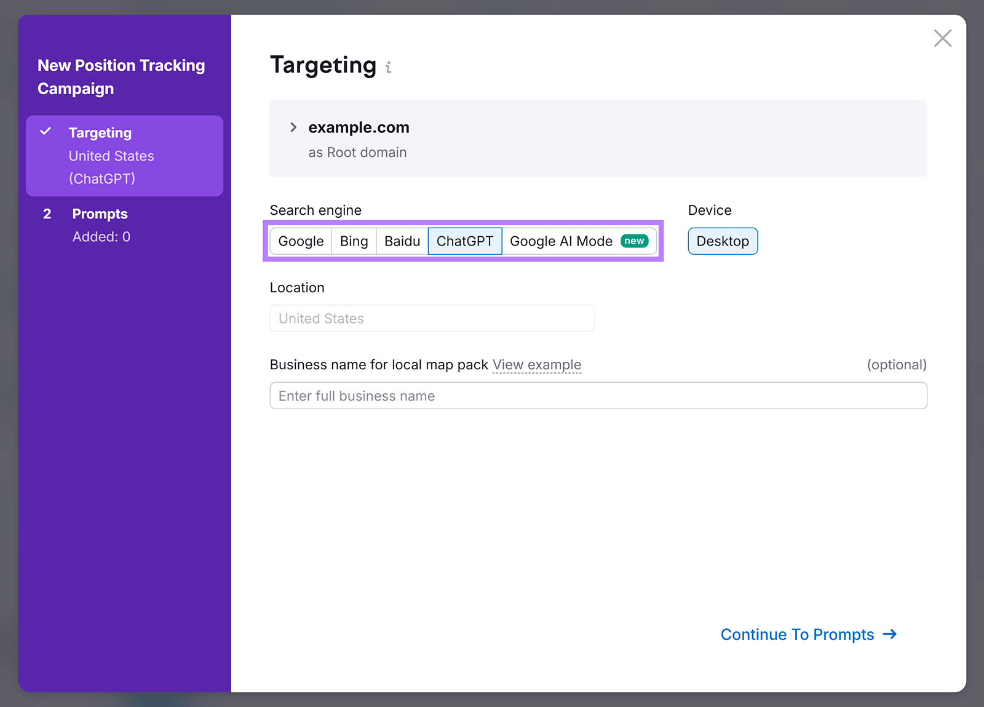
Task: Close the New Position Tracking Campaign dialog
Action: click(942, 38)
